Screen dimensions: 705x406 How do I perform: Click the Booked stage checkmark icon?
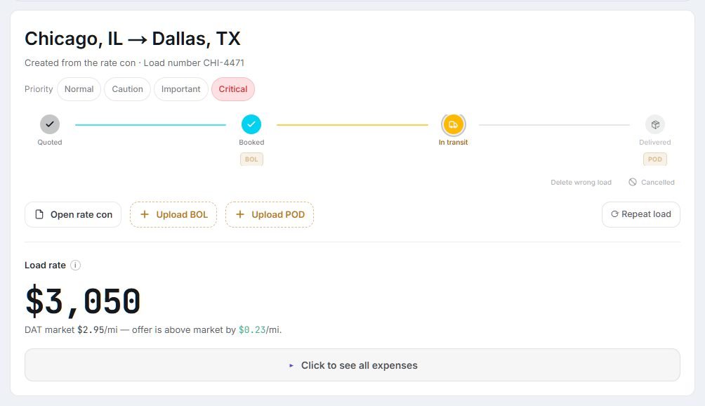point(251,124)
